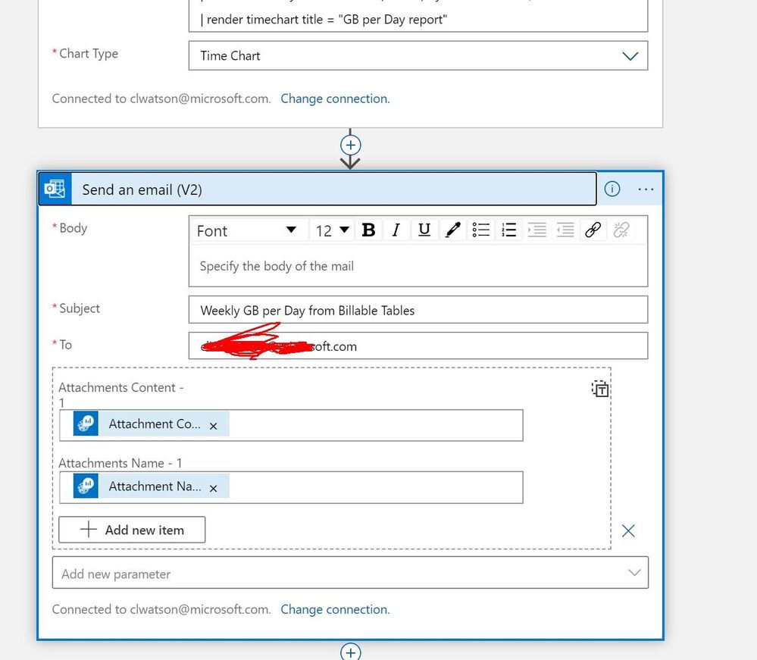
Task: Add a step below Send an email
Action: click(351, 652)
